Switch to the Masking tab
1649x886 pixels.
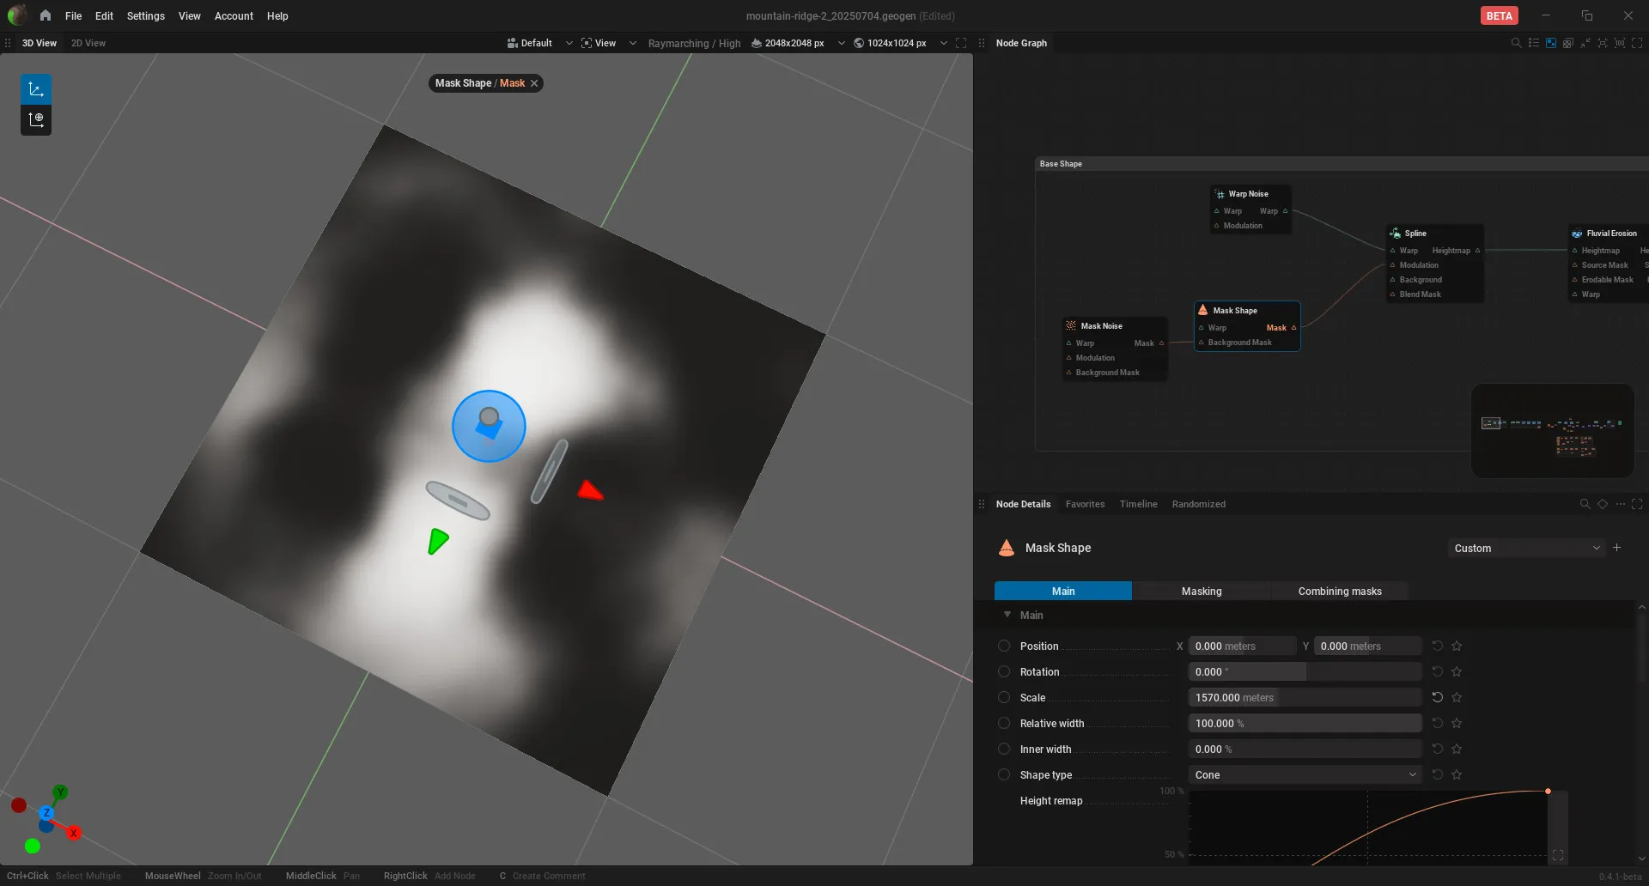(x=1201, y=591)
